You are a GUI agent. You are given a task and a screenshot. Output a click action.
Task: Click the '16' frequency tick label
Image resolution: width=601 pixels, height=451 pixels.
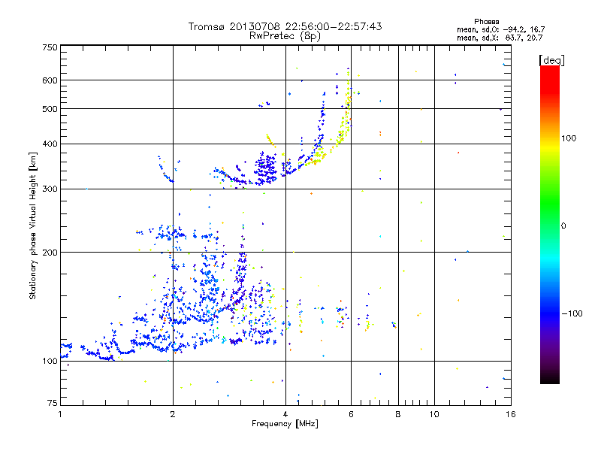click(x=511, y=414)
